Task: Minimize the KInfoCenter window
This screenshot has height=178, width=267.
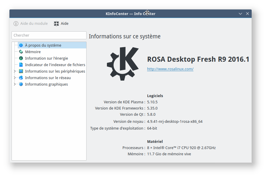Action: tap(241, 14)
